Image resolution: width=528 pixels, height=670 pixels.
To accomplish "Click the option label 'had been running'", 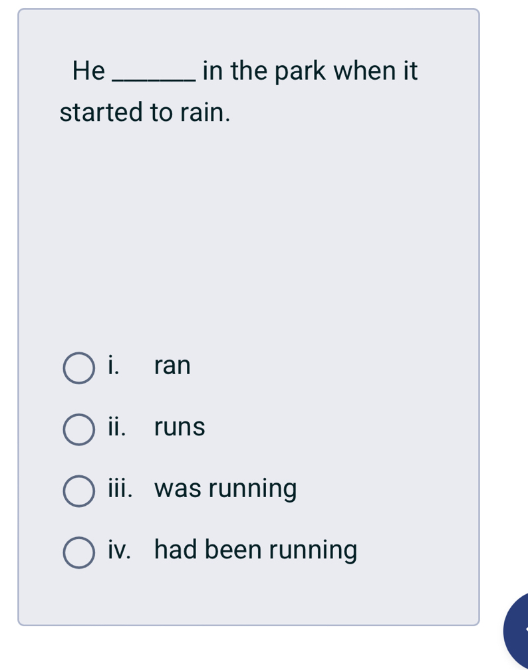I will 255,550.
